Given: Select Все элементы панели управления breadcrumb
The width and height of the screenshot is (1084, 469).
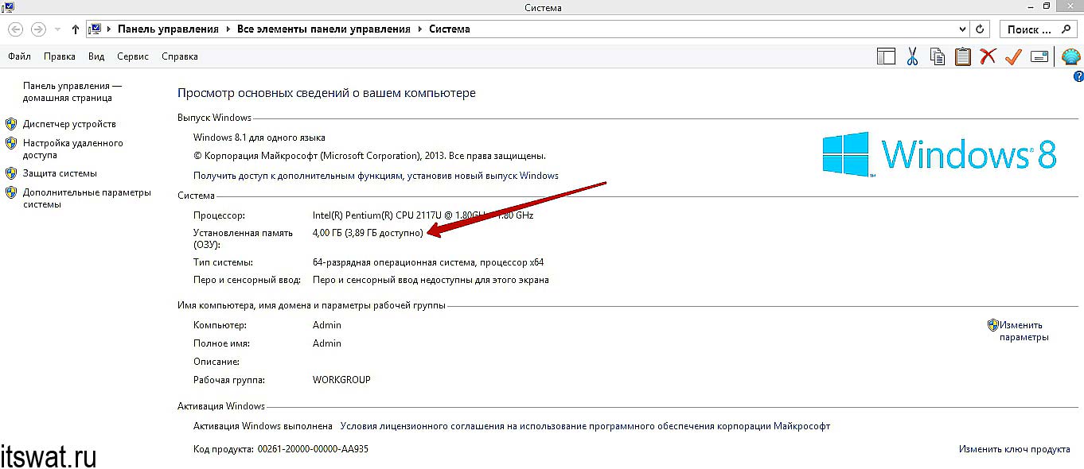Looking at the screenshot, I should pos(324,29).
